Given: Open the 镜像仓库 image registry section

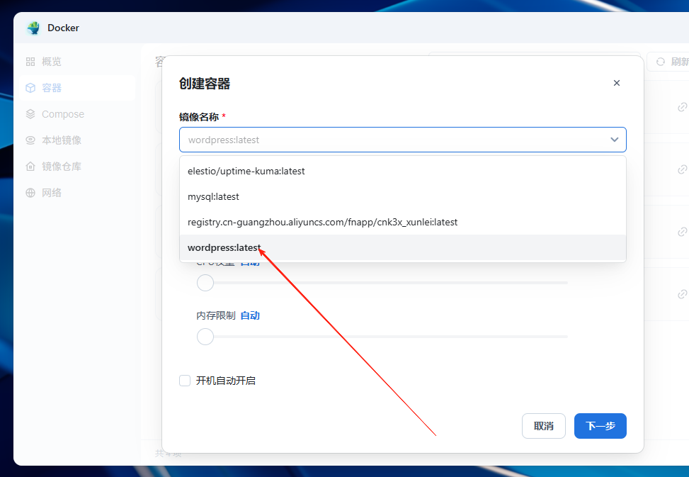Looking at the screenshot, I should pyautogui.click(x=76, y=167).
